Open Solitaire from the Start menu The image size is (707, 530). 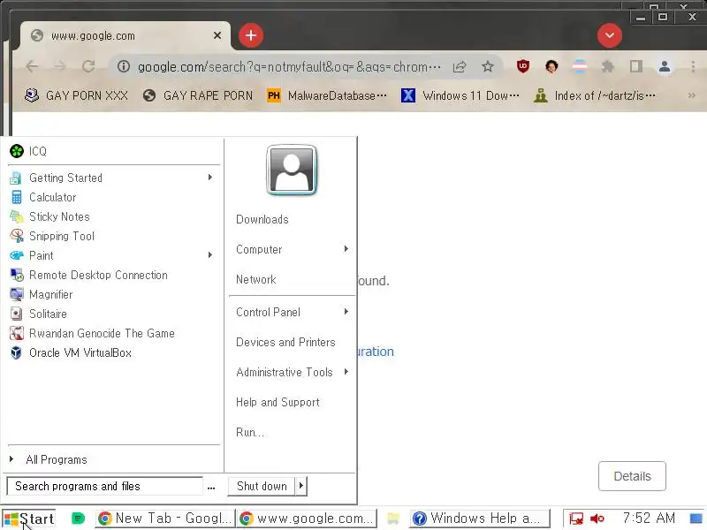coord(113,314)
